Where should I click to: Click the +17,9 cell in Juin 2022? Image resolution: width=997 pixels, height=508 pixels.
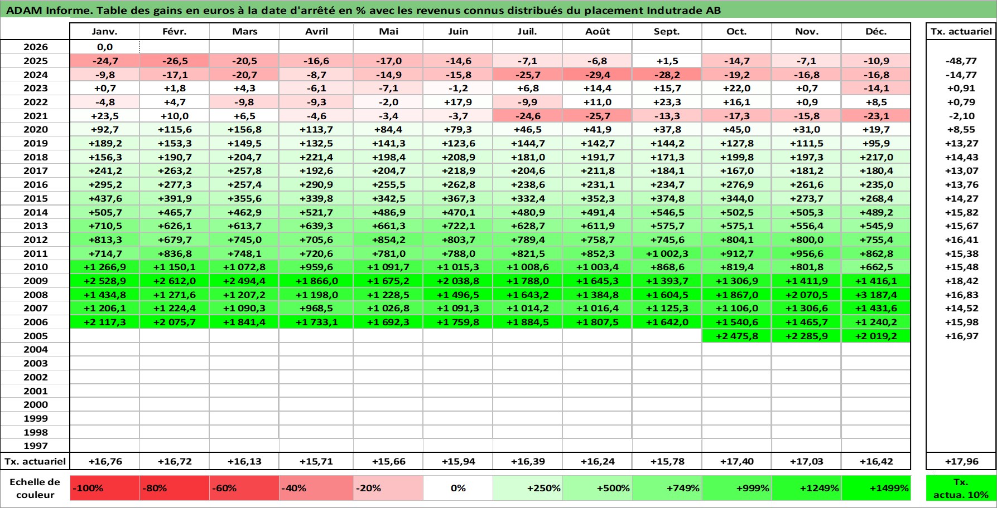[x=458, y=102]
